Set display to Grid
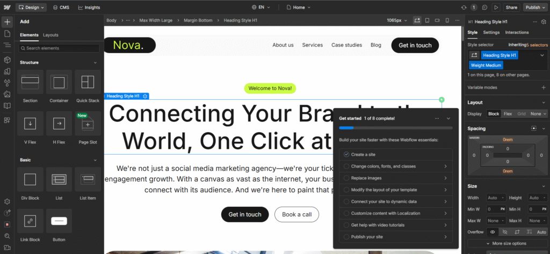550x254 pixels. tap(522, 114)
